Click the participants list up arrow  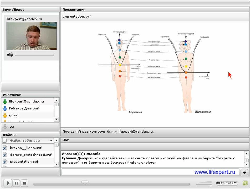click(x=56, y=101)
